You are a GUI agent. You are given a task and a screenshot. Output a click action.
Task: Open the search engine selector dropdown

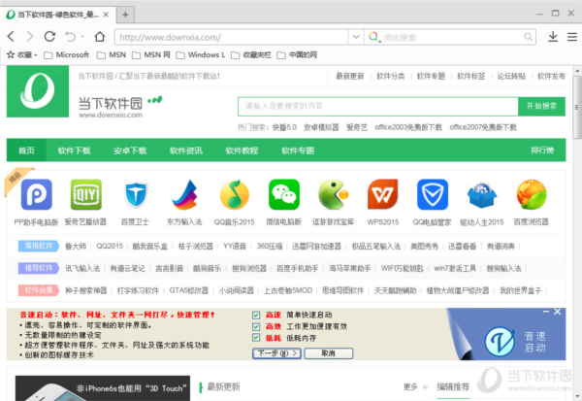click(374, 37)
